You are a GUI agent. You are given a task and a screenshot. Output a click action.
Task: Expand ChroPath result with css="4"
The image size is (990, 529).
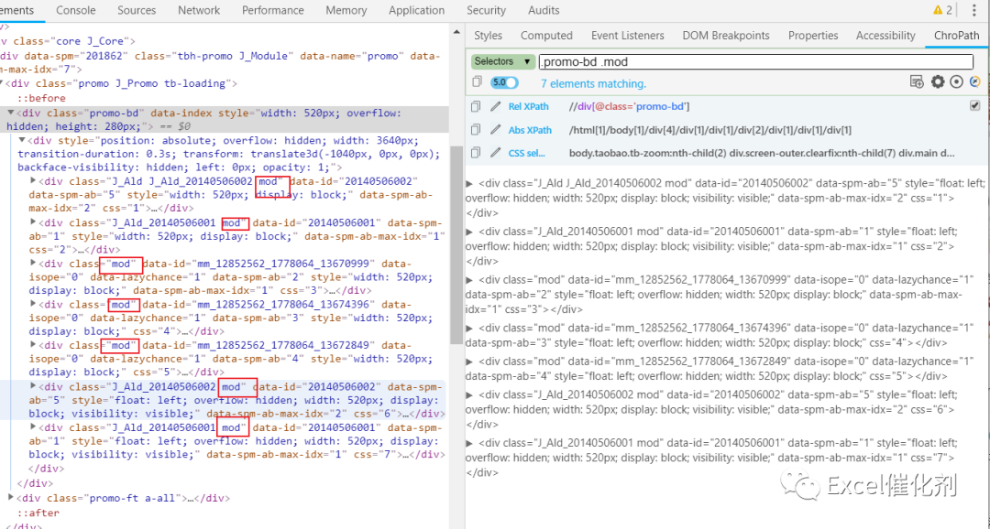(469, 328)
